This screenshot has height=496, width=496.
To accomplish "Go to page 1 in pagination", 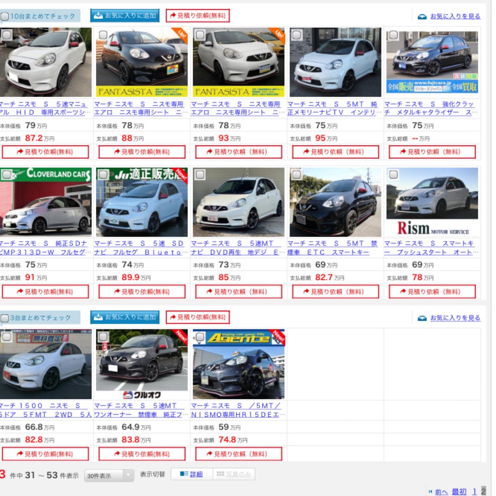I will click(x=474, y=492).
